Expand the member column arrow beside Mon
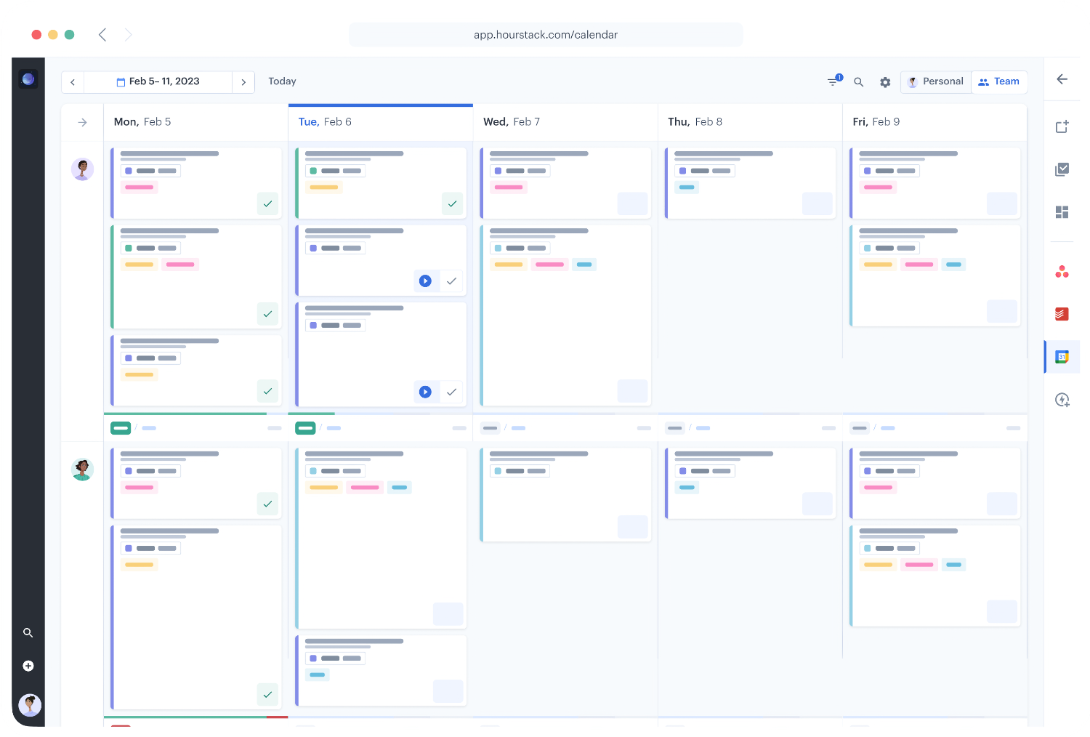The image size is (1090, 737). point(82,122)
